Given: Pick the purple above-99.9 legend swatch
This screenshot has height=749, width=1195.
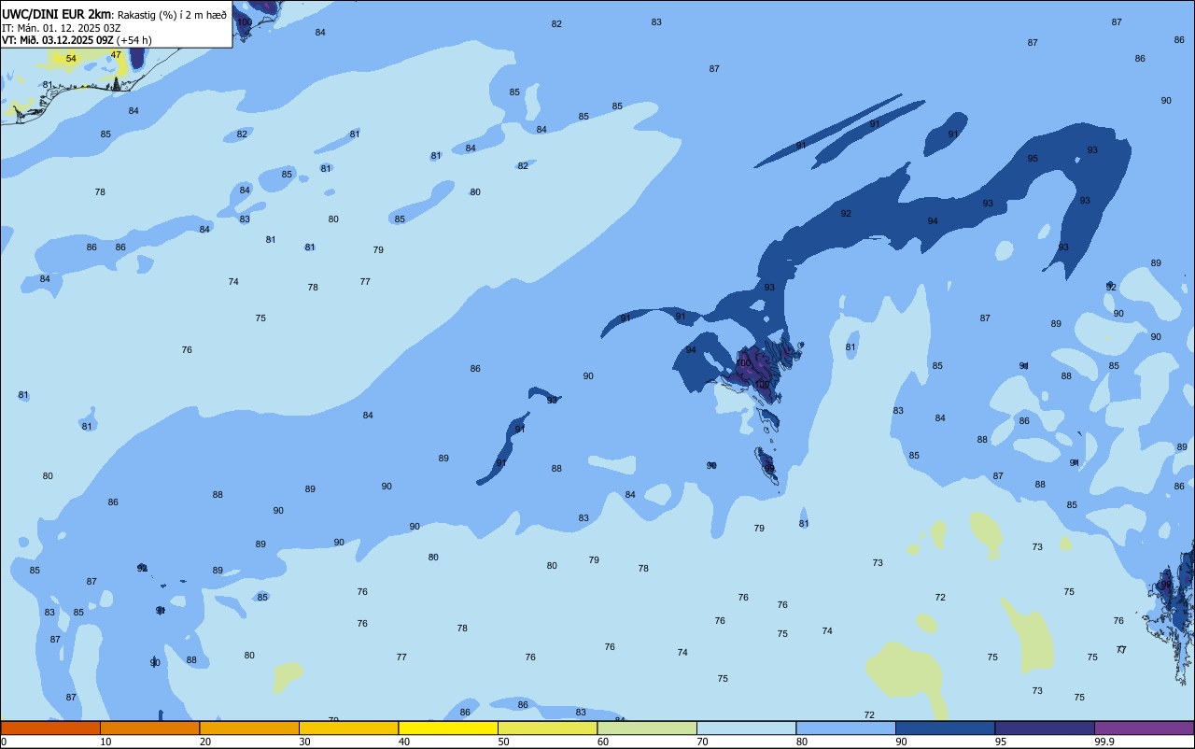Looking at the screenshot, I should pos(1144,728).
